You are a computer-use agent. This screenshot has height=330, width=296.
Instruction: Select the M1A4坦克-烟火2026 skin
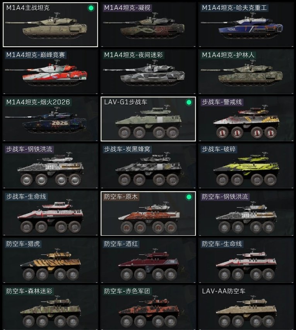click(50, 119)
